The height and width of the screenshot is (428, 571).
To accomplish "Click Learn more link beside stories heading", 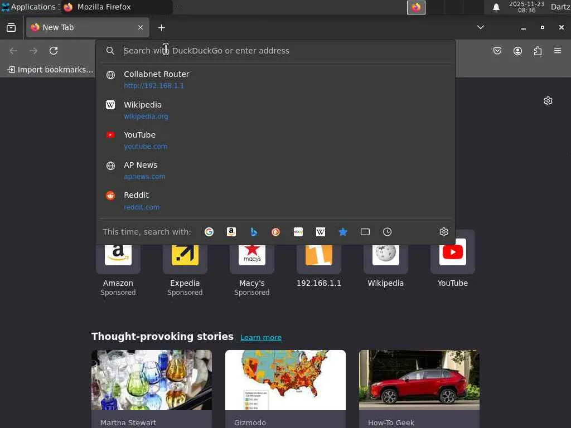I will pos(261,337).
